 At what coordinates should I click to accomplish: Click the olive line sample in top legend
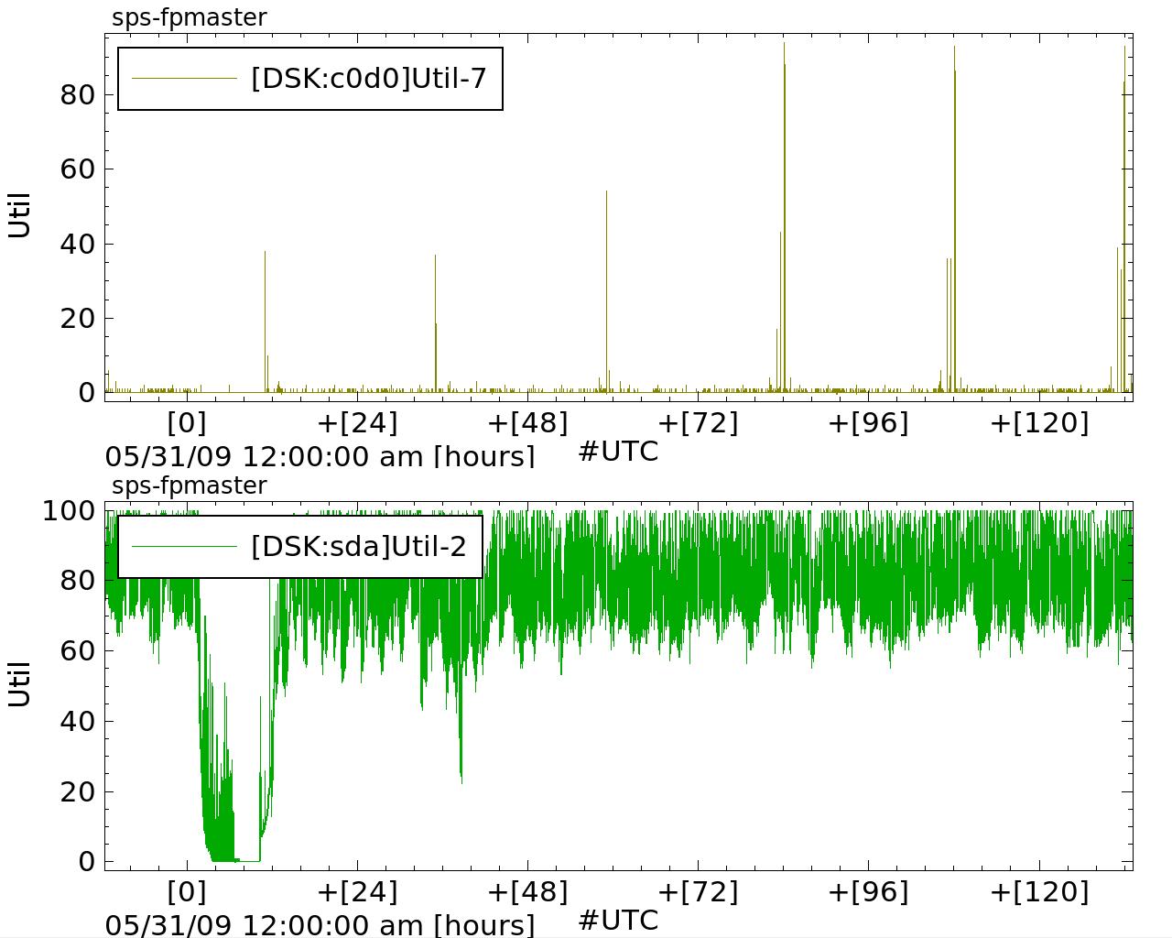(184, 79)
